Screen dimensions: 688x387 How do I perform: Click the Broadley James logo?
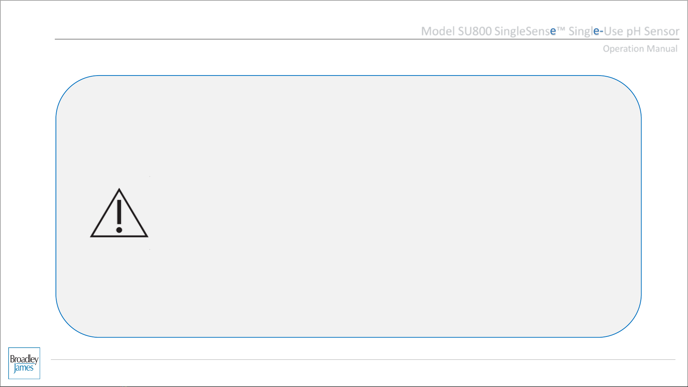click(24, 363)
